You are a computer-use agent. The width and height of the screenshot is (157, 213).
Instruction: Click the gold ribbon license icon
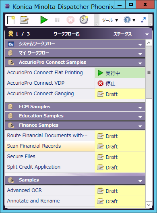(x=10, y=33)
